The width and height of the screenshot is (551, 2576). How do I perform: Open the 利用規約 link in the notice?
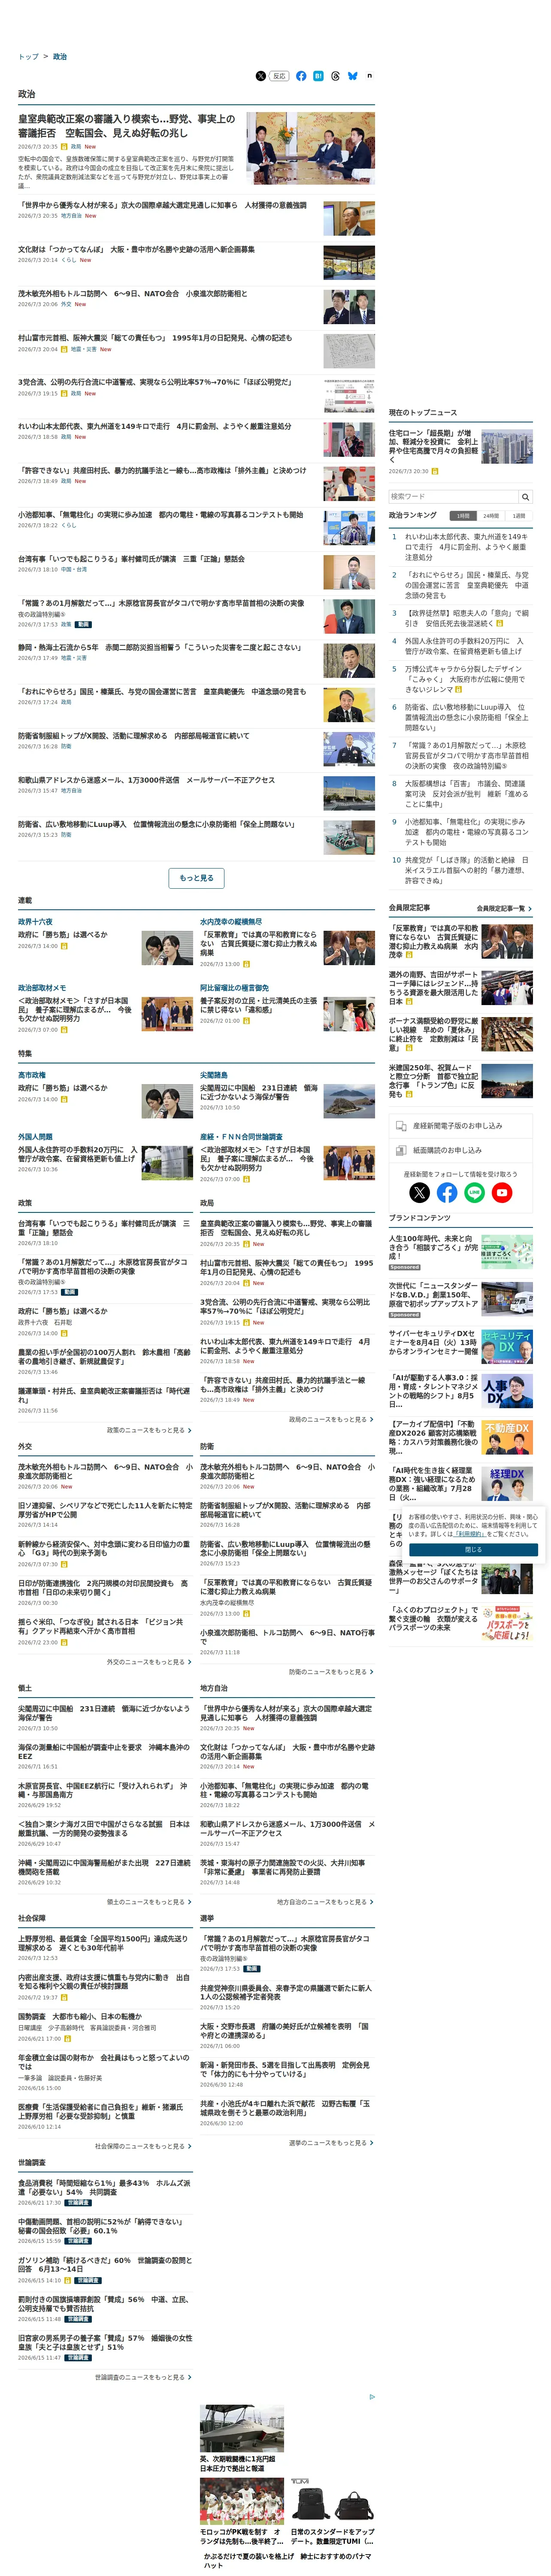click(469, 1534)
